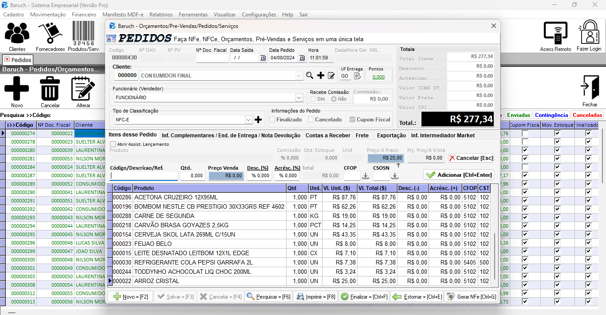Screen dimensions: 606x315
Task: Click the Adicionar [Ctrl+Enter] button
Action: coord(459,175)
